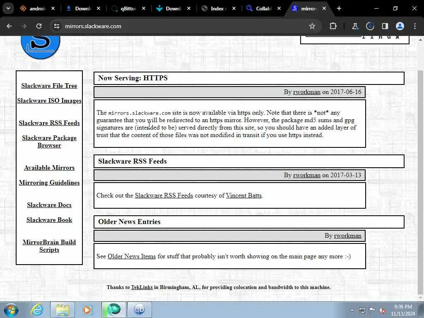Open the Vincent Batts link
424x318 pixels.
point(243,195)
